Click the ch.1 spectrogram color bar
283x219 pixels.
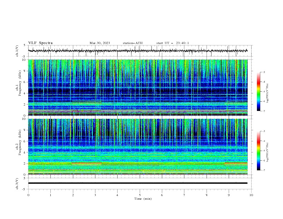258,92
